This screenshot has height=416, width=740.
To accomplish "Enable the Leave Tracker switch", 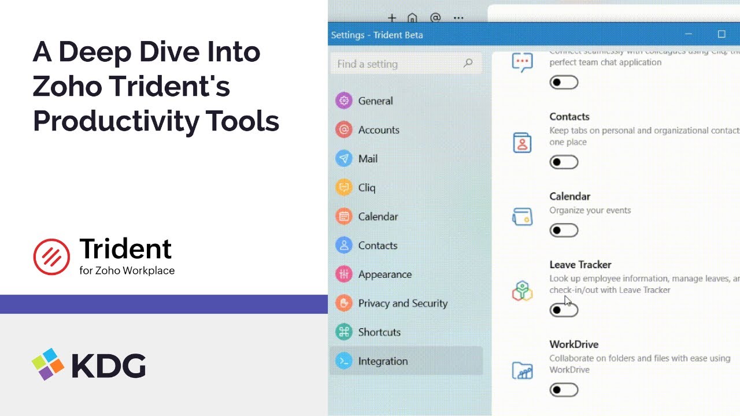I will pos(564,310).
